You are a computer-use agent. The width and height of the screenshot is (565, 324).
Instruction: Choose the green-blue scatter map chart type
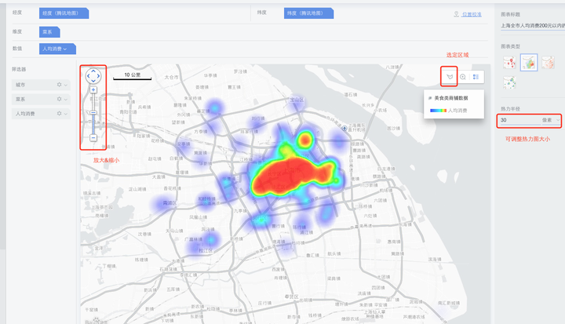pyautogui.click(x=509, y=82)
